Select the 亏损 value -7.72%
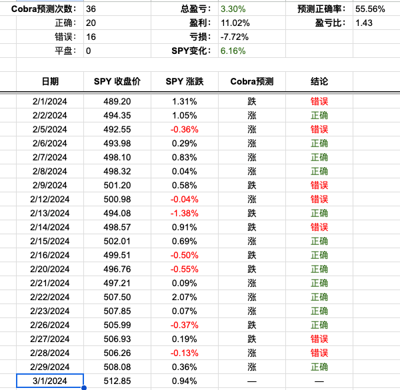The image size is (400, 390). pyautogui.click(x=252, y=37)
